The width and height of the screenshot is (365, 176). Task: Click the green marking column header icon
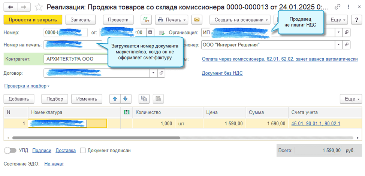click(x=126, y=112)
